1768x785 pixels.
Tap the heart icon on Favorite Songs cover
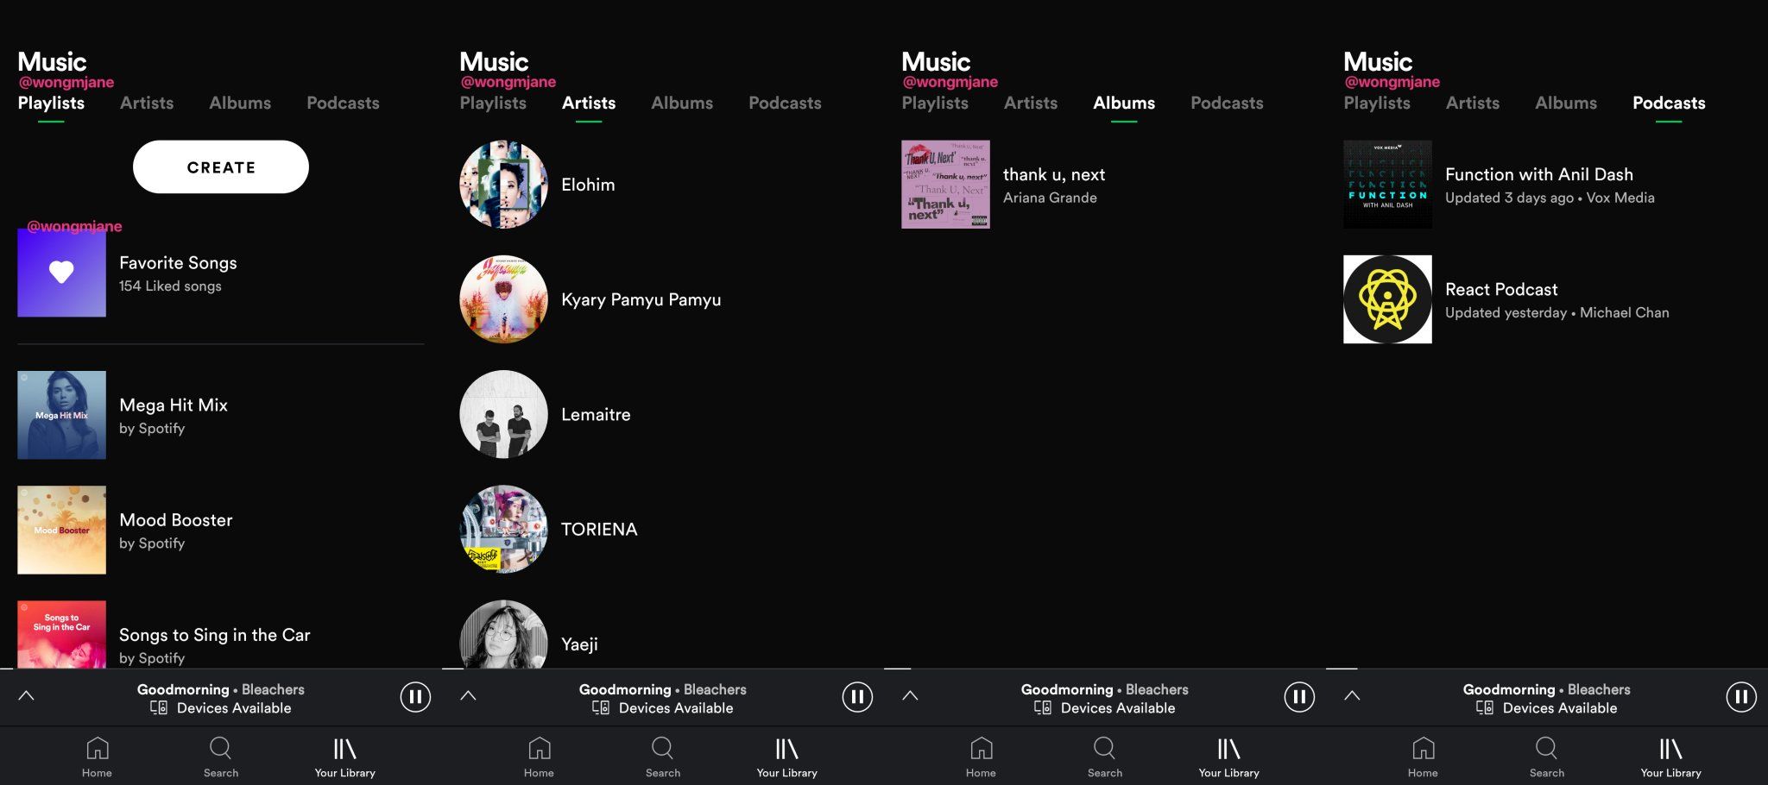(61, 273)
